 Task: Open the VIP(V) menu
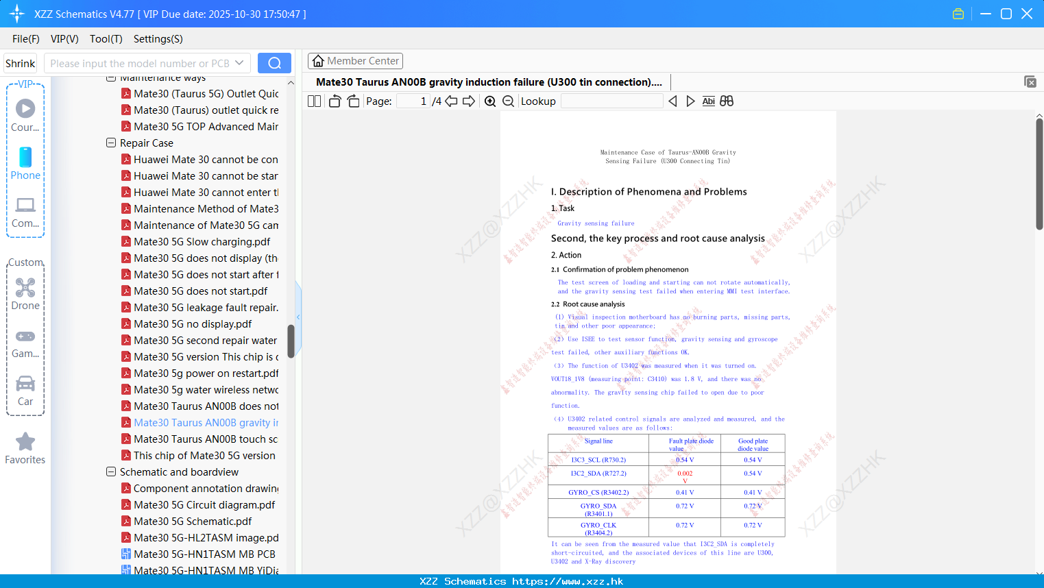pos(64,38)
